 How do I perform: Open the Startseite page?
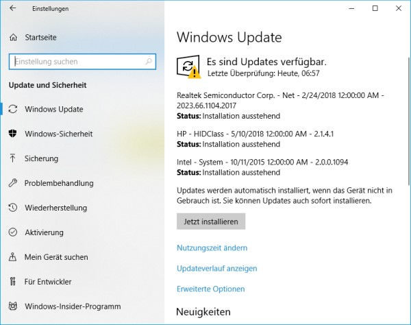40,38
